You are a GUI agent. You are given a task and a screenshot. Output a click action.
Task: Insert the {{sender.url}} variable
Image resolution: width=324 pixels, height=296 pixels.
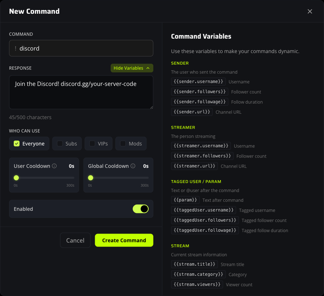(x=192, y=112)
